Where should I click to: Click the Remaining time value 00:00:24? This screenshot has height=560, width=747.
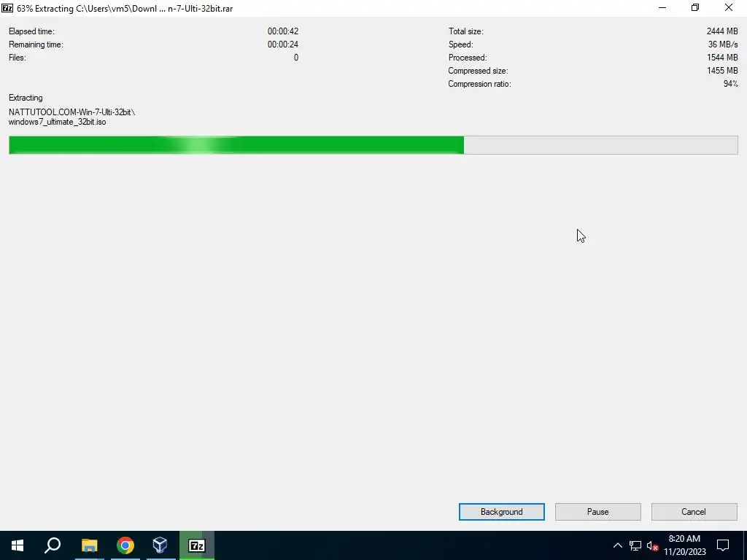click(283, 44)
